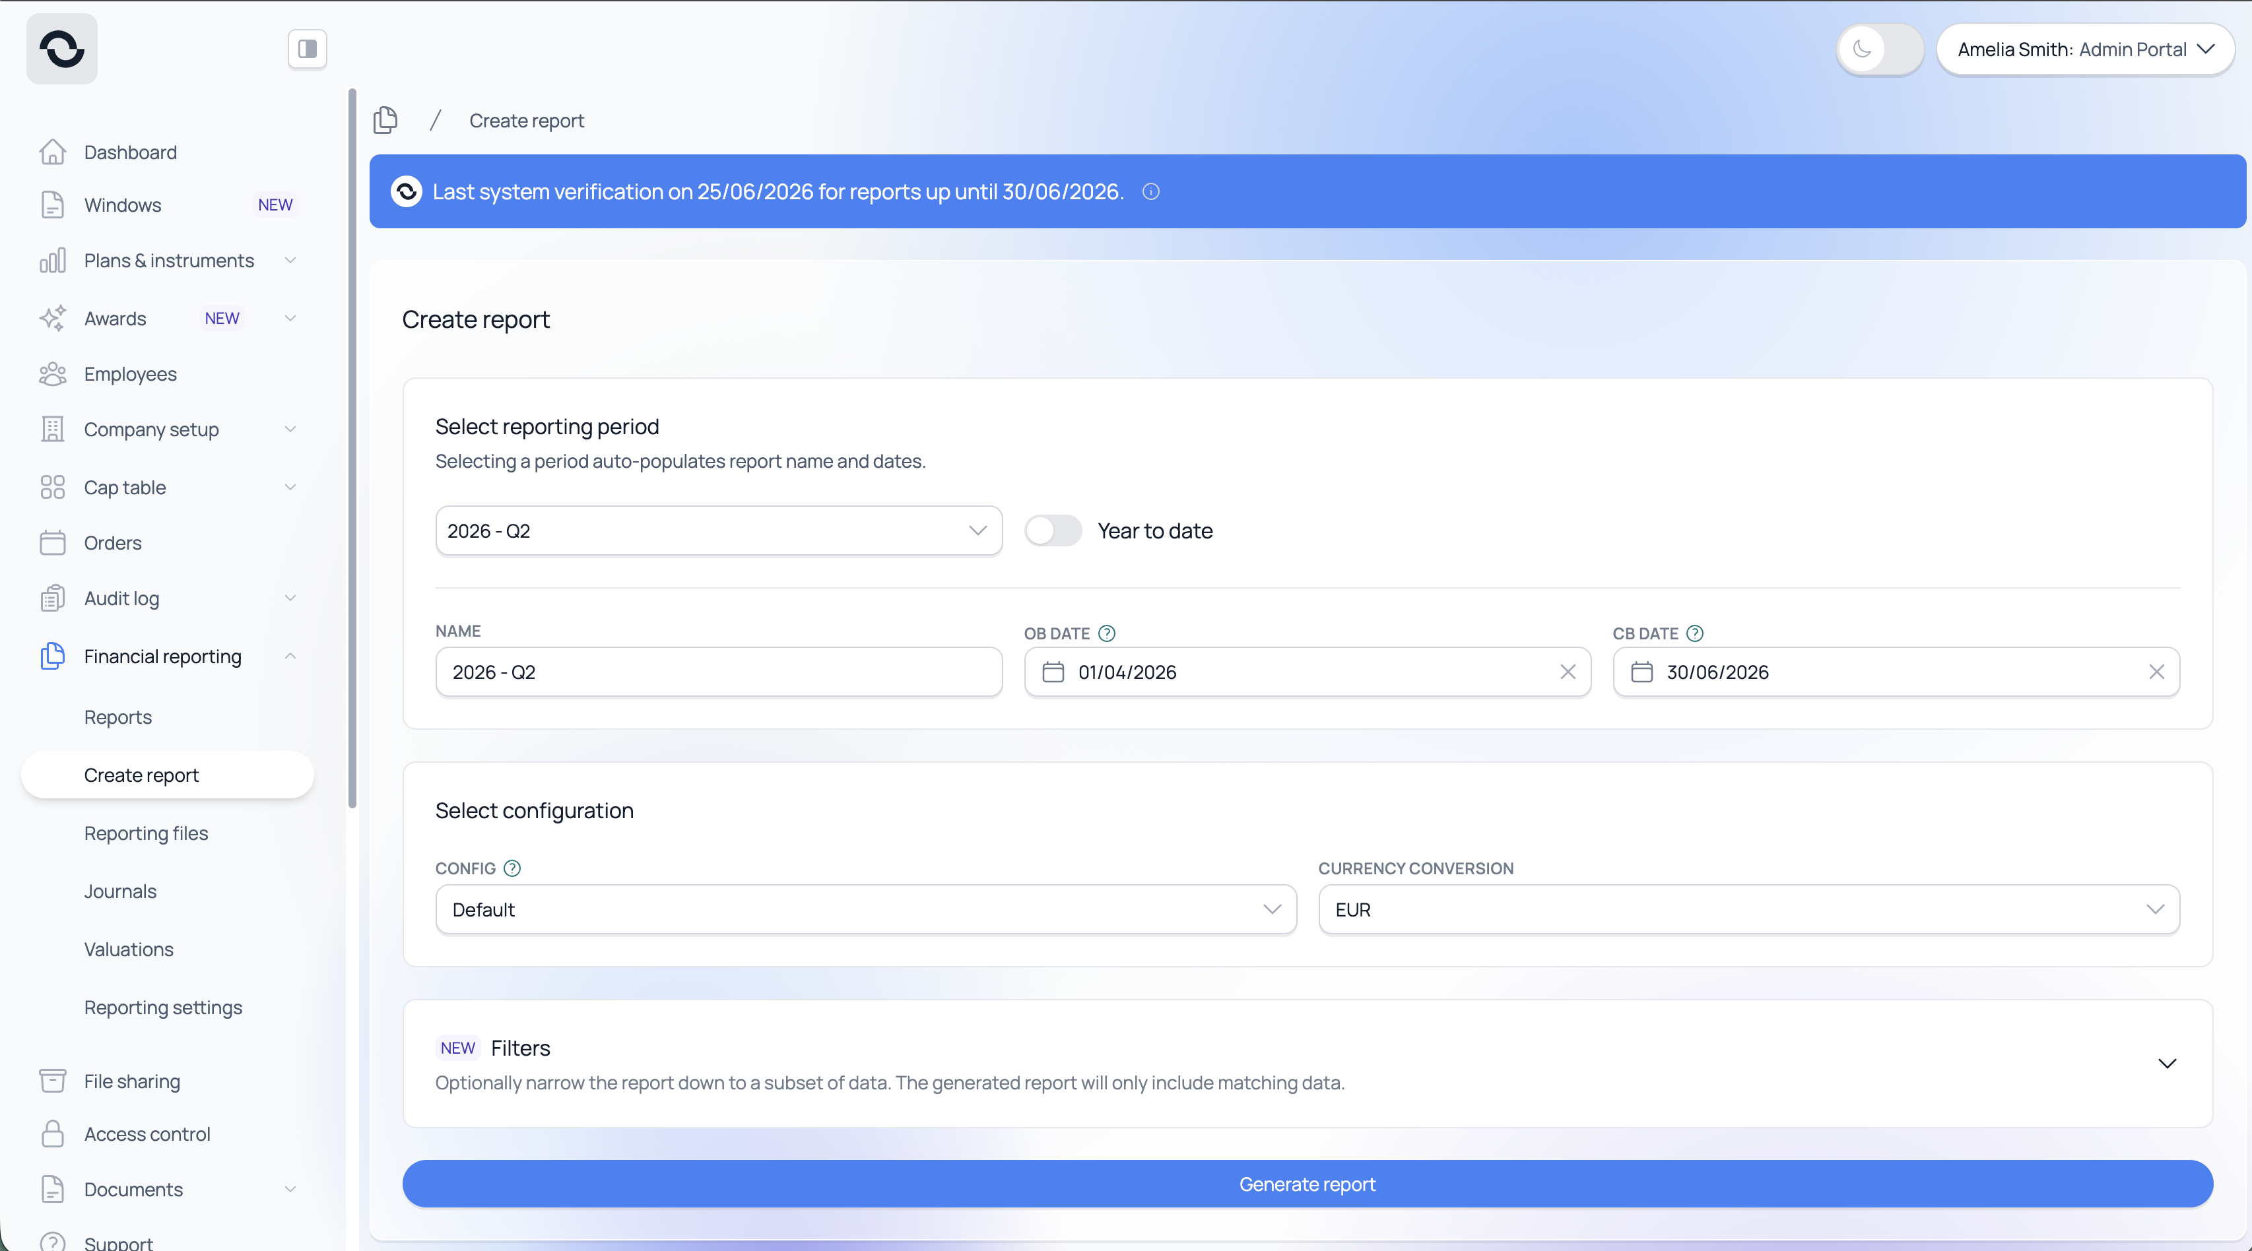Open the CB date calendar icon
Screen dimensions: 2252x1251
click(1641, 672)
